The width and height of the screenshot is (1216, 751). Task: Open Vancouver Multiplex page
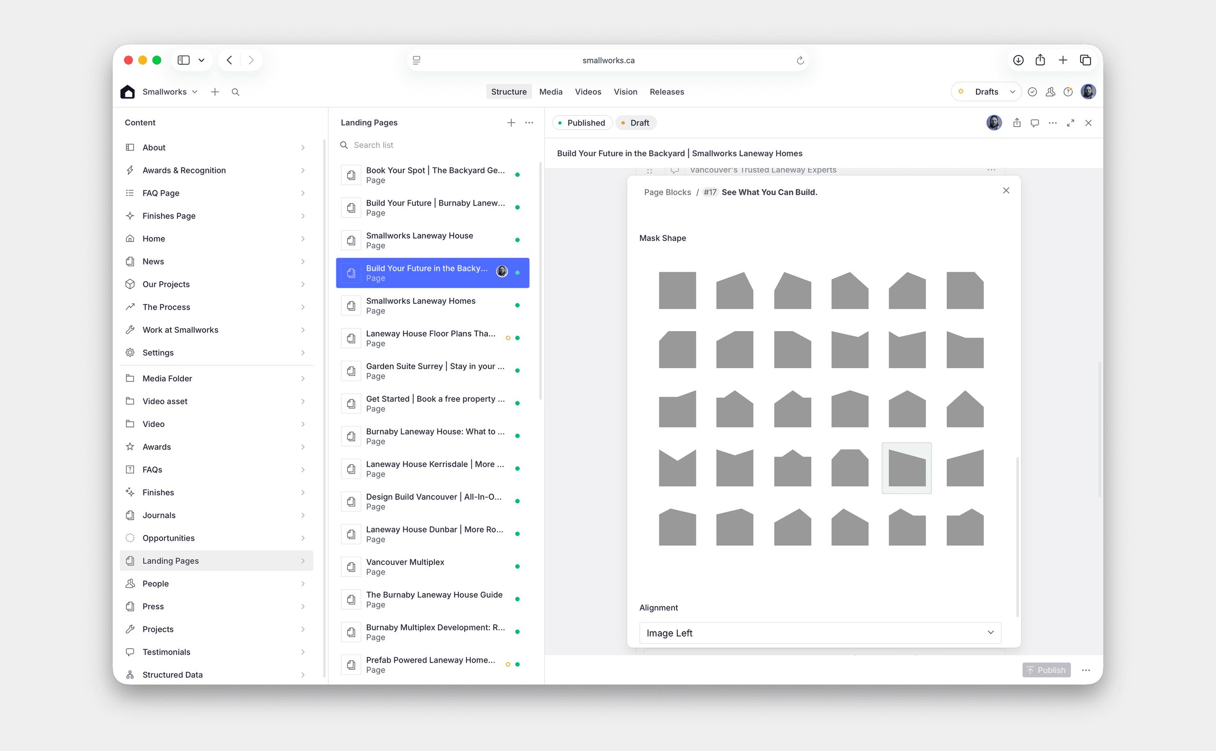click(432, 567)
